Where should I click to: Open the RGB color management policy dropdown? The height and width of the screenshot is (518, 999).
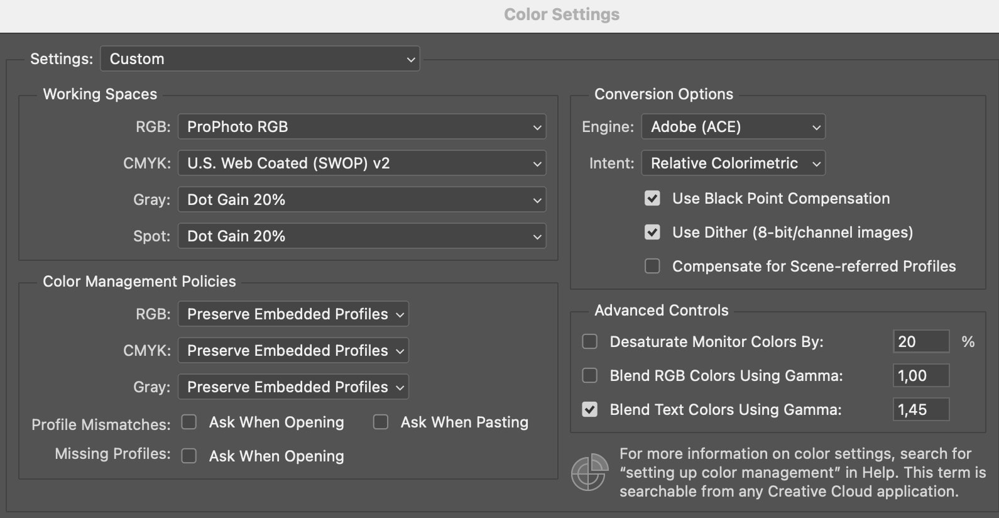293,314
